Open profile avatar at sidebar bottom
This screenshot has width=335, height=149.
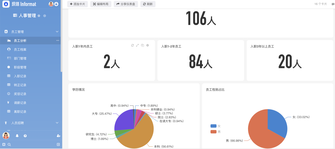coord(6,136)
